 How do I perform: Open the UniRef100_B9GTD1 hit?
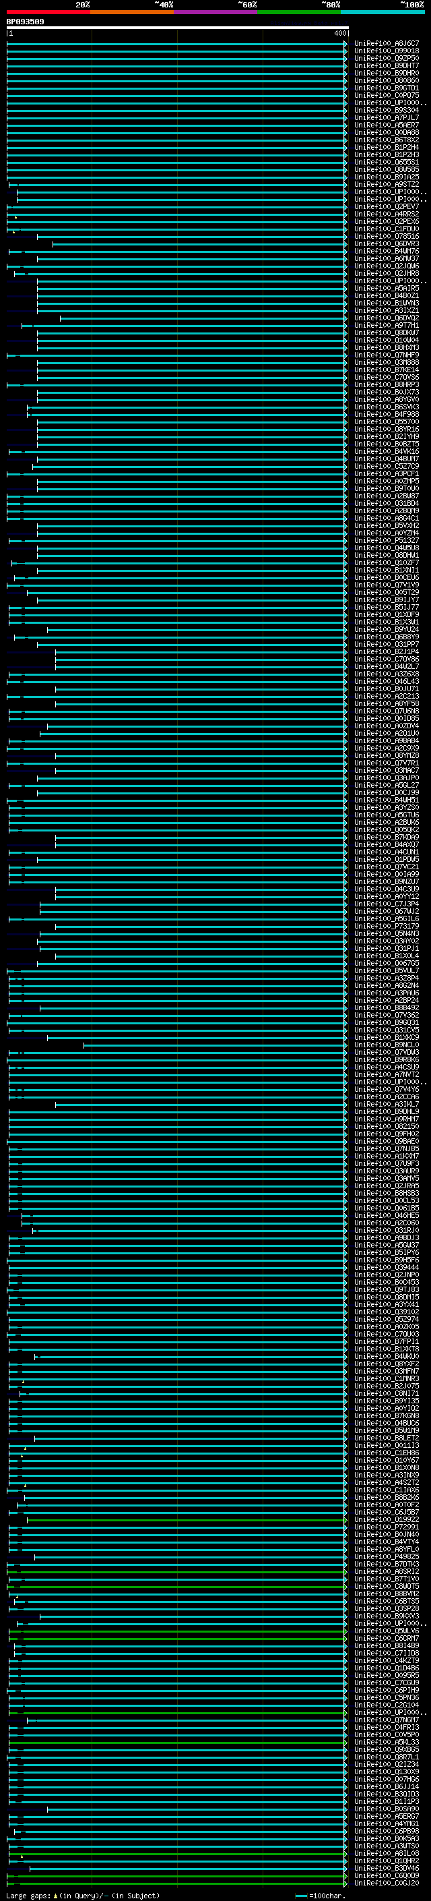pyautogui.click(x=387, y=88)
